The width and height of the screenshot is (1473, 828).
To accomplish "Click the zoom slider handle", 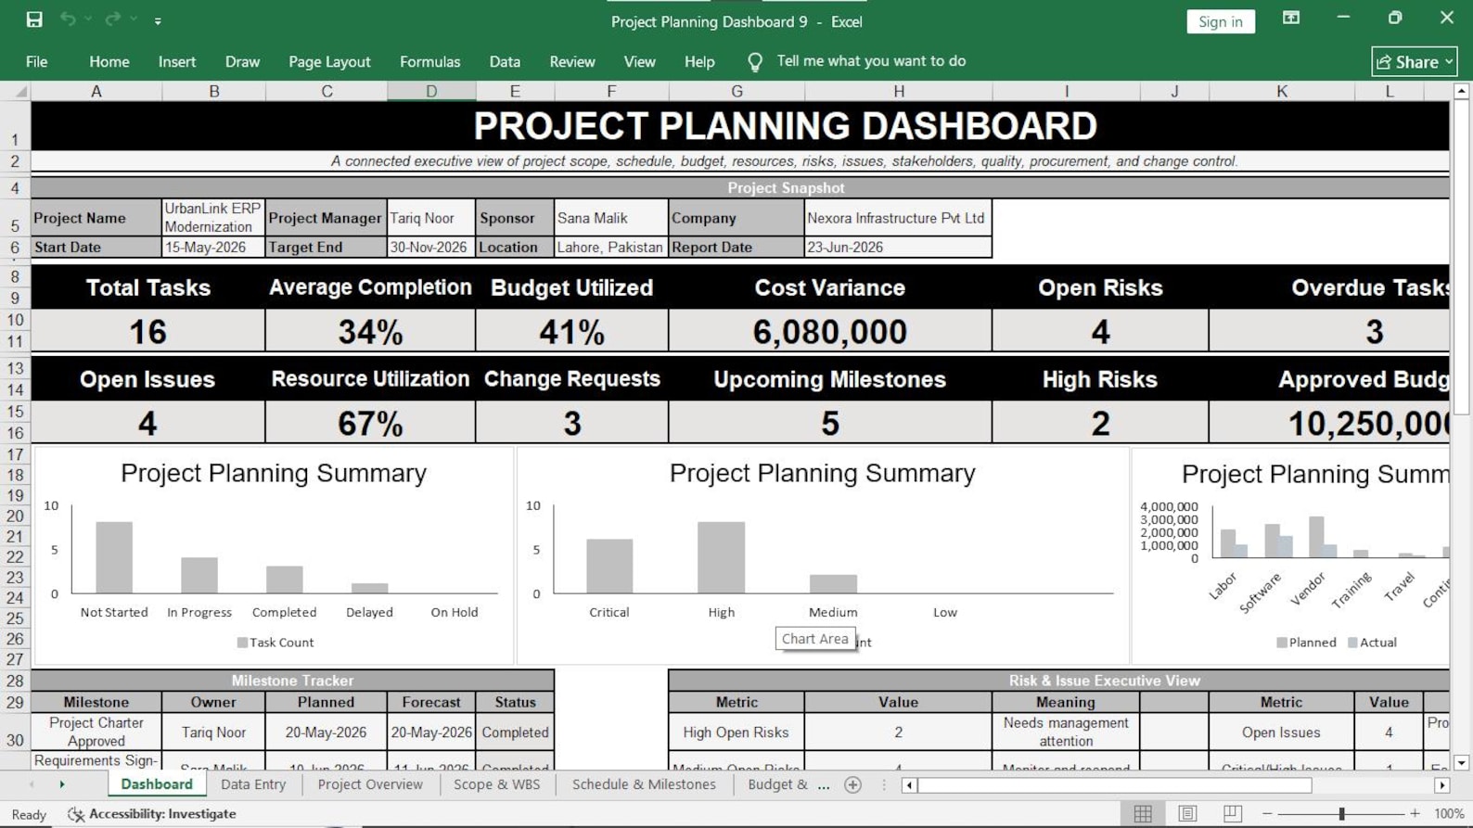I will (1341, 814).
